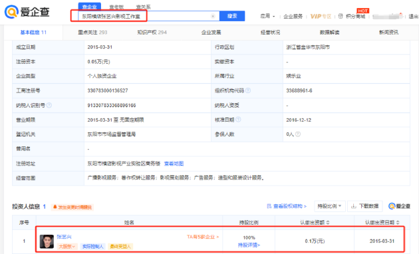Viewport: 419px width, 254px height.
Task: Click the 投资人信息 section heading
Action: (x=26, y=207)
